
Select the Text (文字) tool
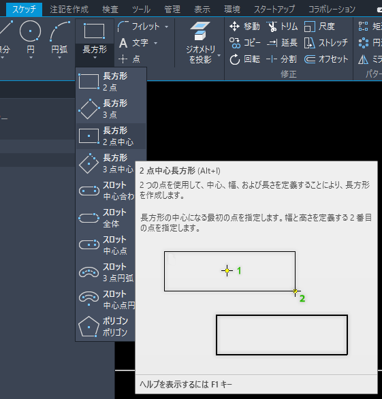[x=134, y=43]
